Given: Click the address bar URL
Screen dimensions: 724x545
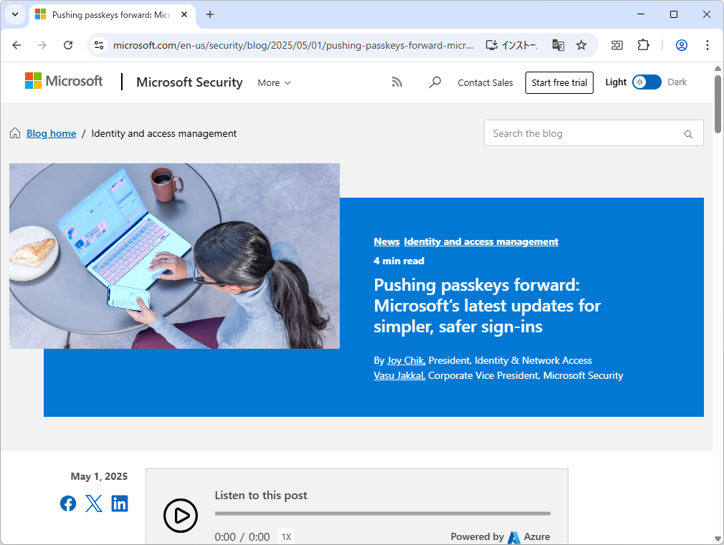Looking at the screenshot, I should pos(293,45).
